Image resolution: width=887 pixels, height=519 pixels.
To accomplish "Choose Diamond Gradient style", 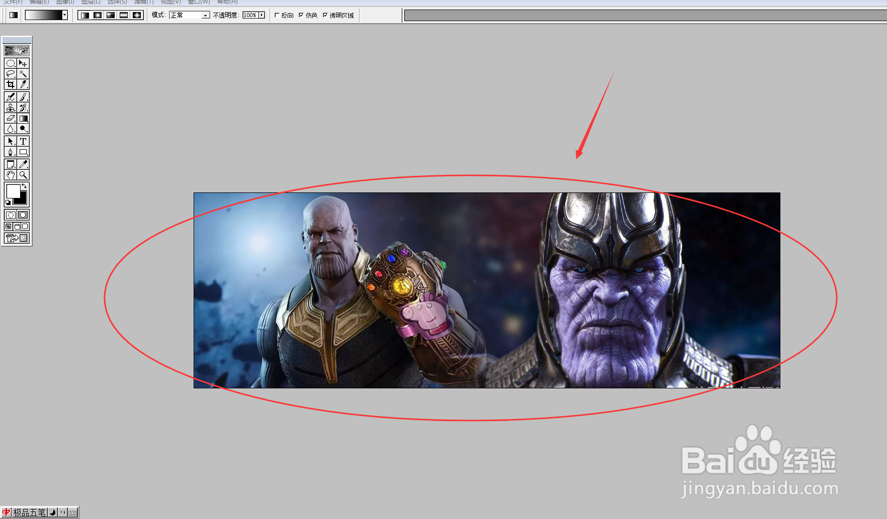I will coord(137,15).
